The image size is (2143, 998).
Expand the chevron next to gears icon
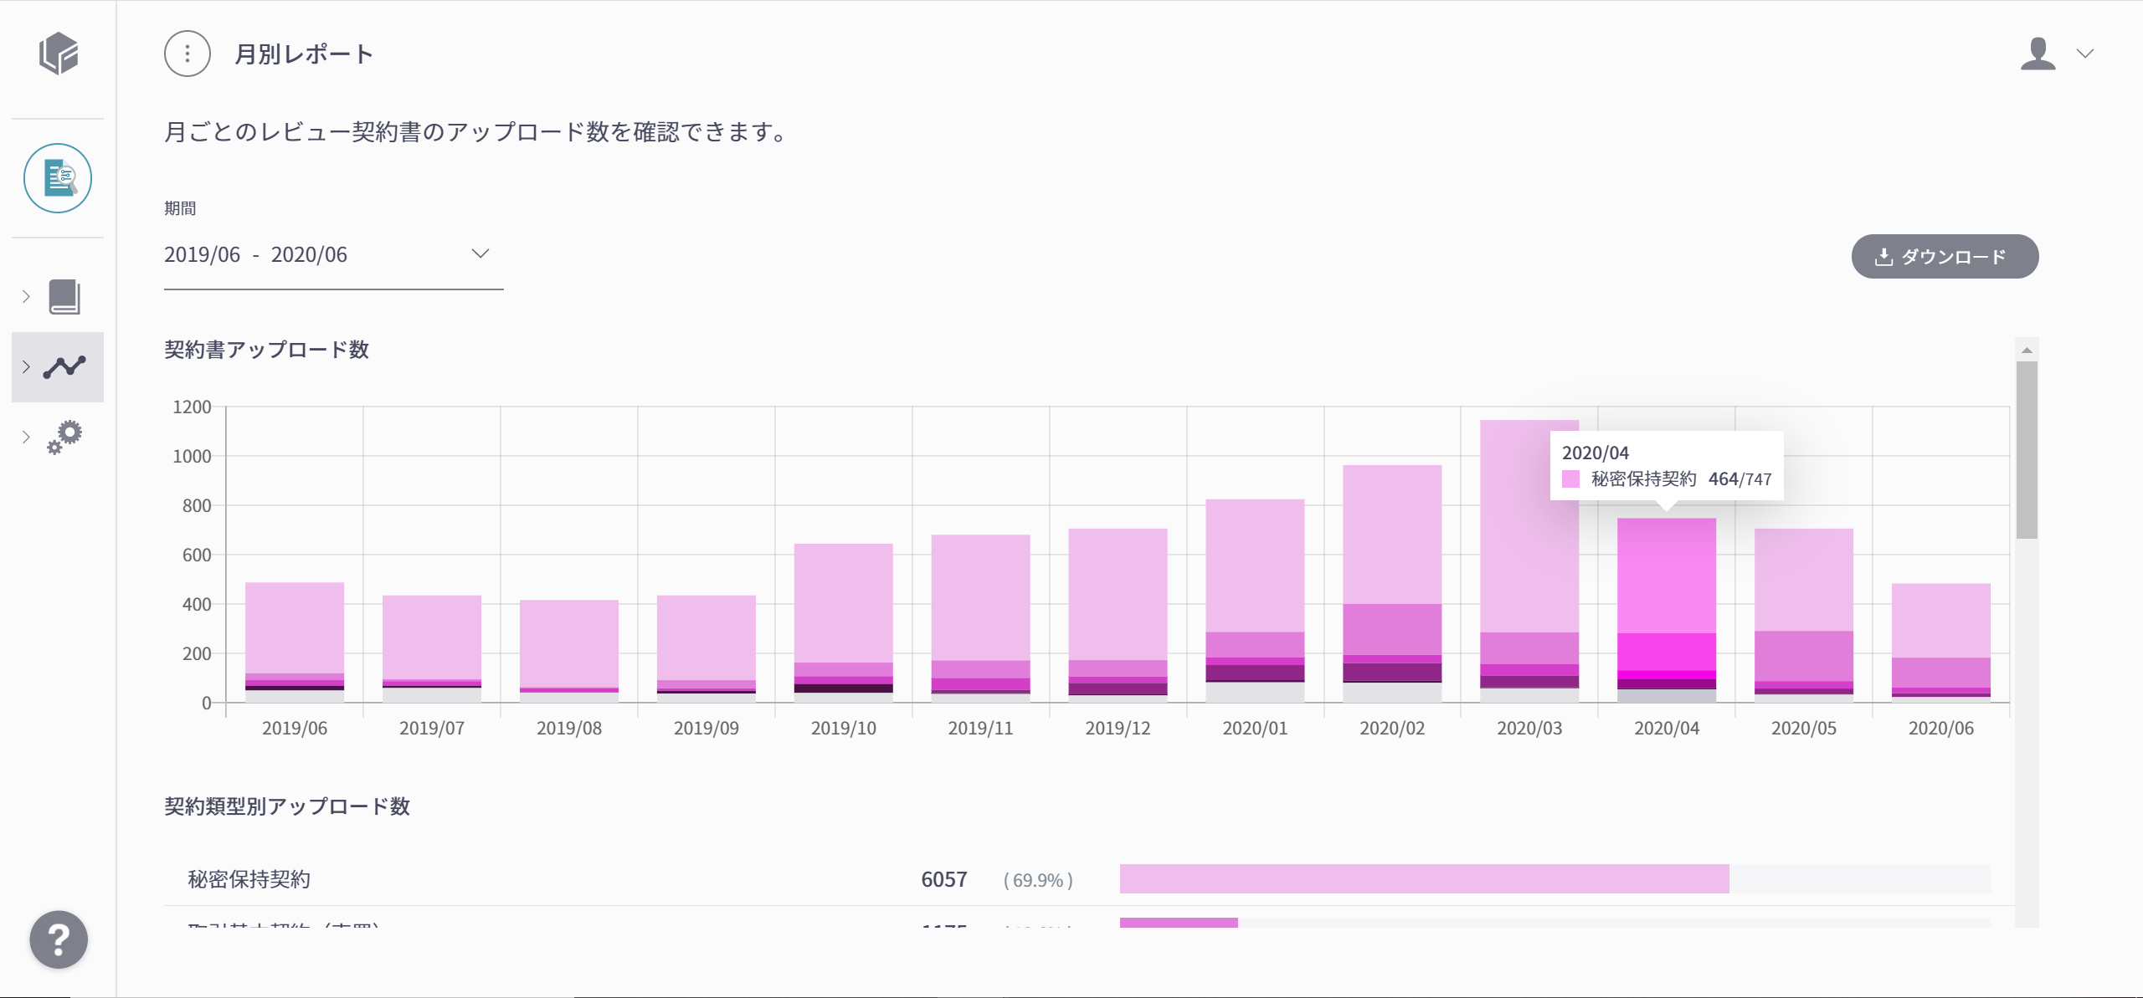26,437
